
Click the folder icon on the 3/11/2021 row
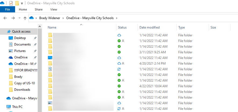tap(50, 52)
